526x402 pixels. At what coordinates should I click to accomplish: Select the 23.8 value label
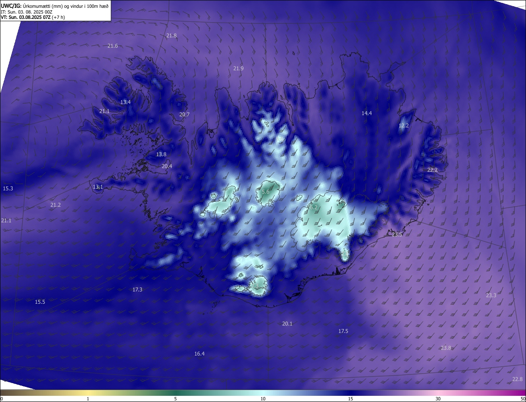[x=446, y=348]
